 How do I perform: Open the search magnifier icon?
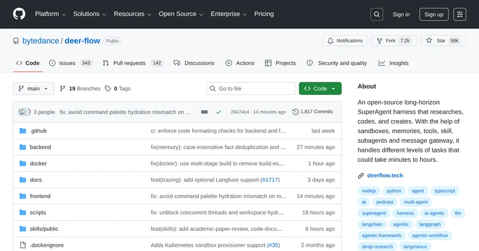coord(377,14)
